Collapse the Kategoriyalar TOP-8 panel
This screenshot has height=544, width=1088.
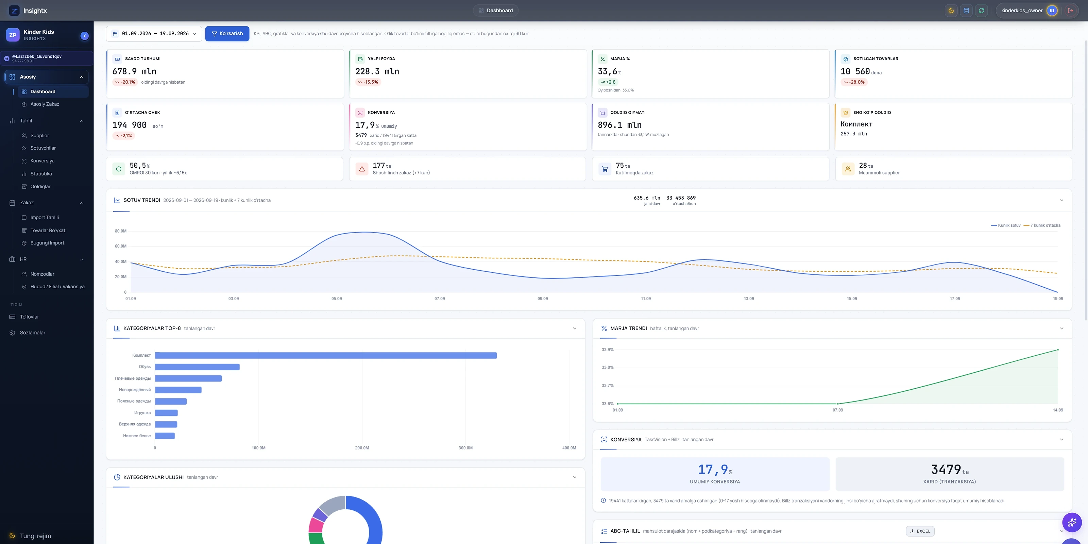pyautogui.click(x=574, y=328)
